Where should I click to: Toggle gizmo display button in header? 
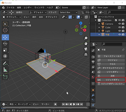coord(70,17)
